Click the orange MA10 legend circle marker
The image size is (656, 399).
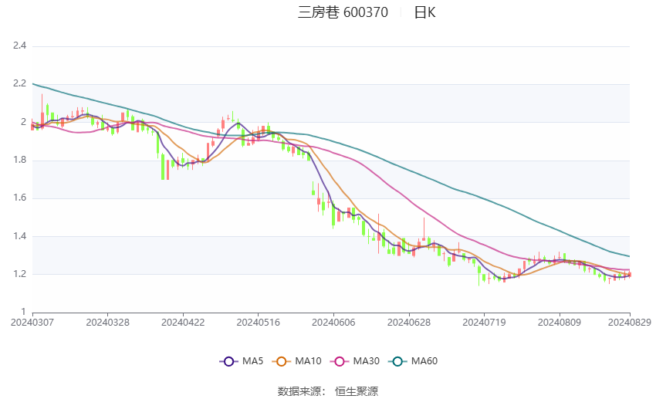tap(282, 361)
